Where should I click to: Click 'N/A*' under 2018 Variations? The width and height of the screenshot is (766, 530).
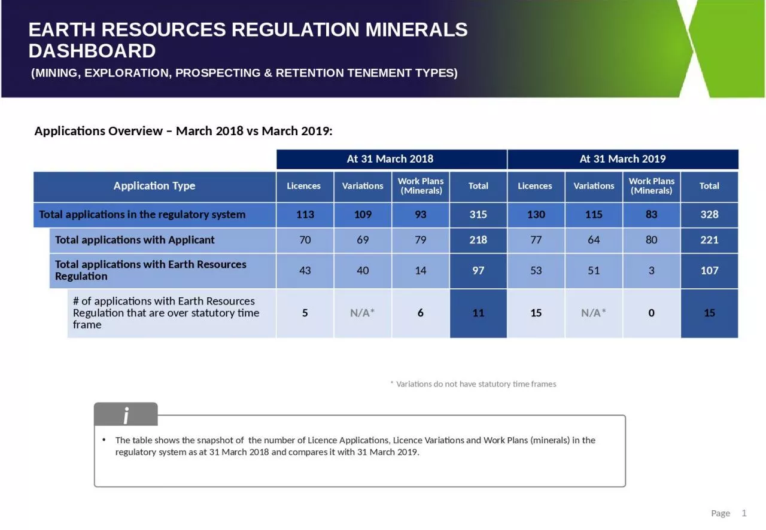(x=363, y=313)
